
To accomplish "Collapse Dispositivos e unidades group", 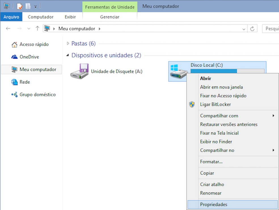I will click(x=68, y=55).
